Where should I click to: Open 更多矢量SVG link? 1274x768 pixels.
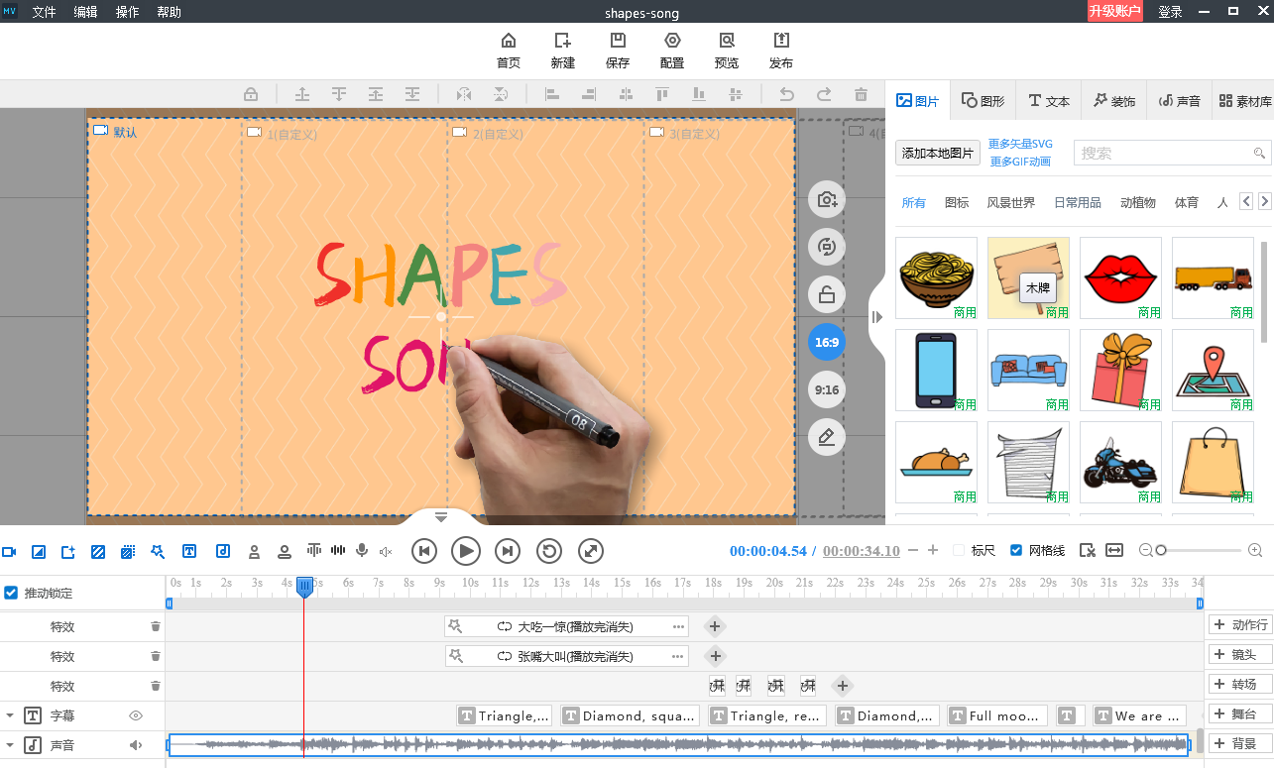pyautogui.click(x=1020, y=144)
